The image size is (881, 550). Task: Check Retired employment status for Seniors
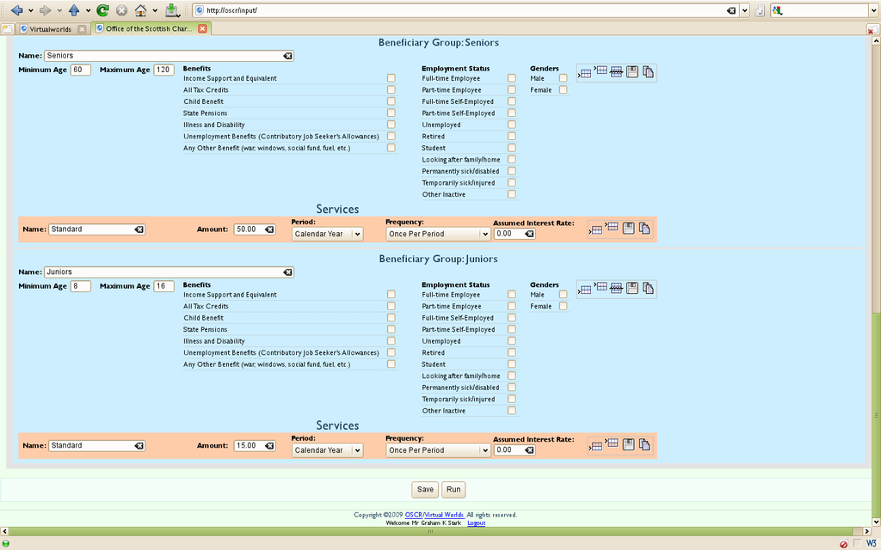point(512,136)
